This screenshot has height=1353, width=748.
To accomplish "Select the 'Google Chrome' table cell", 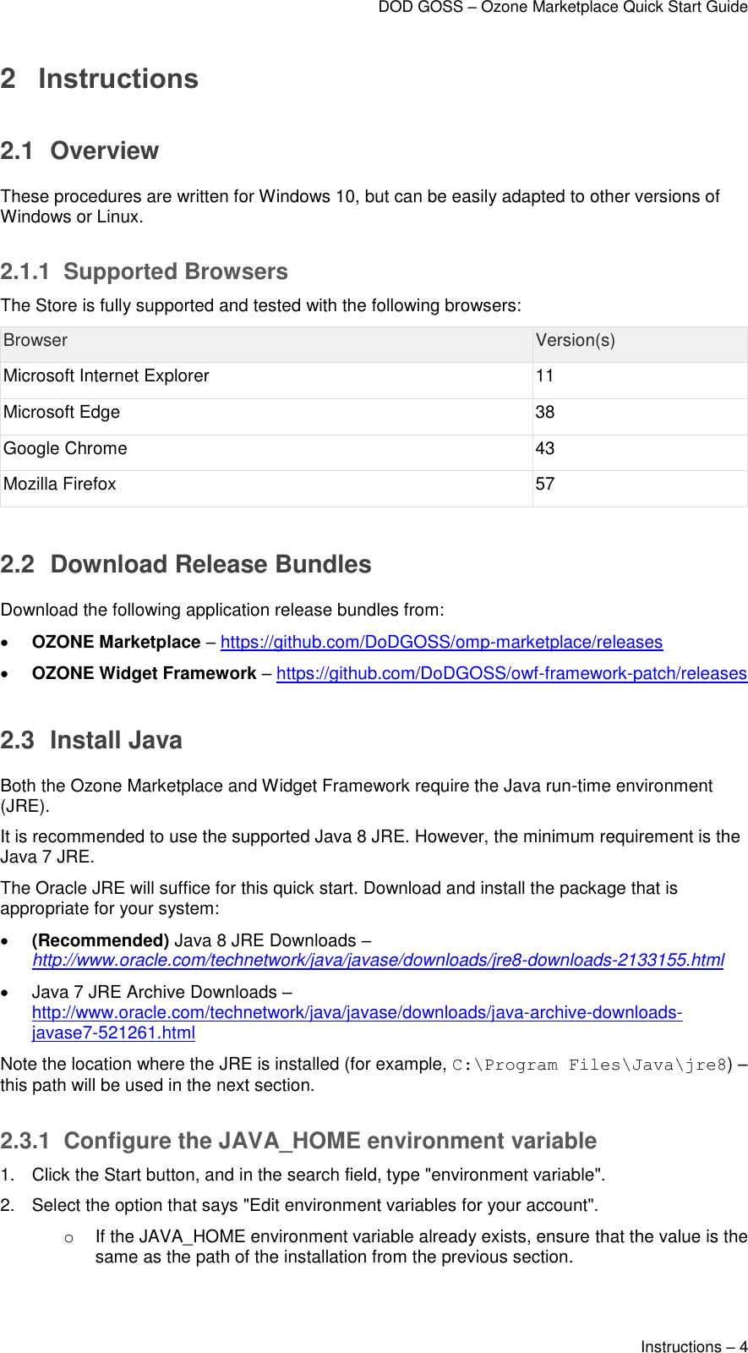I will click(266, 452).
